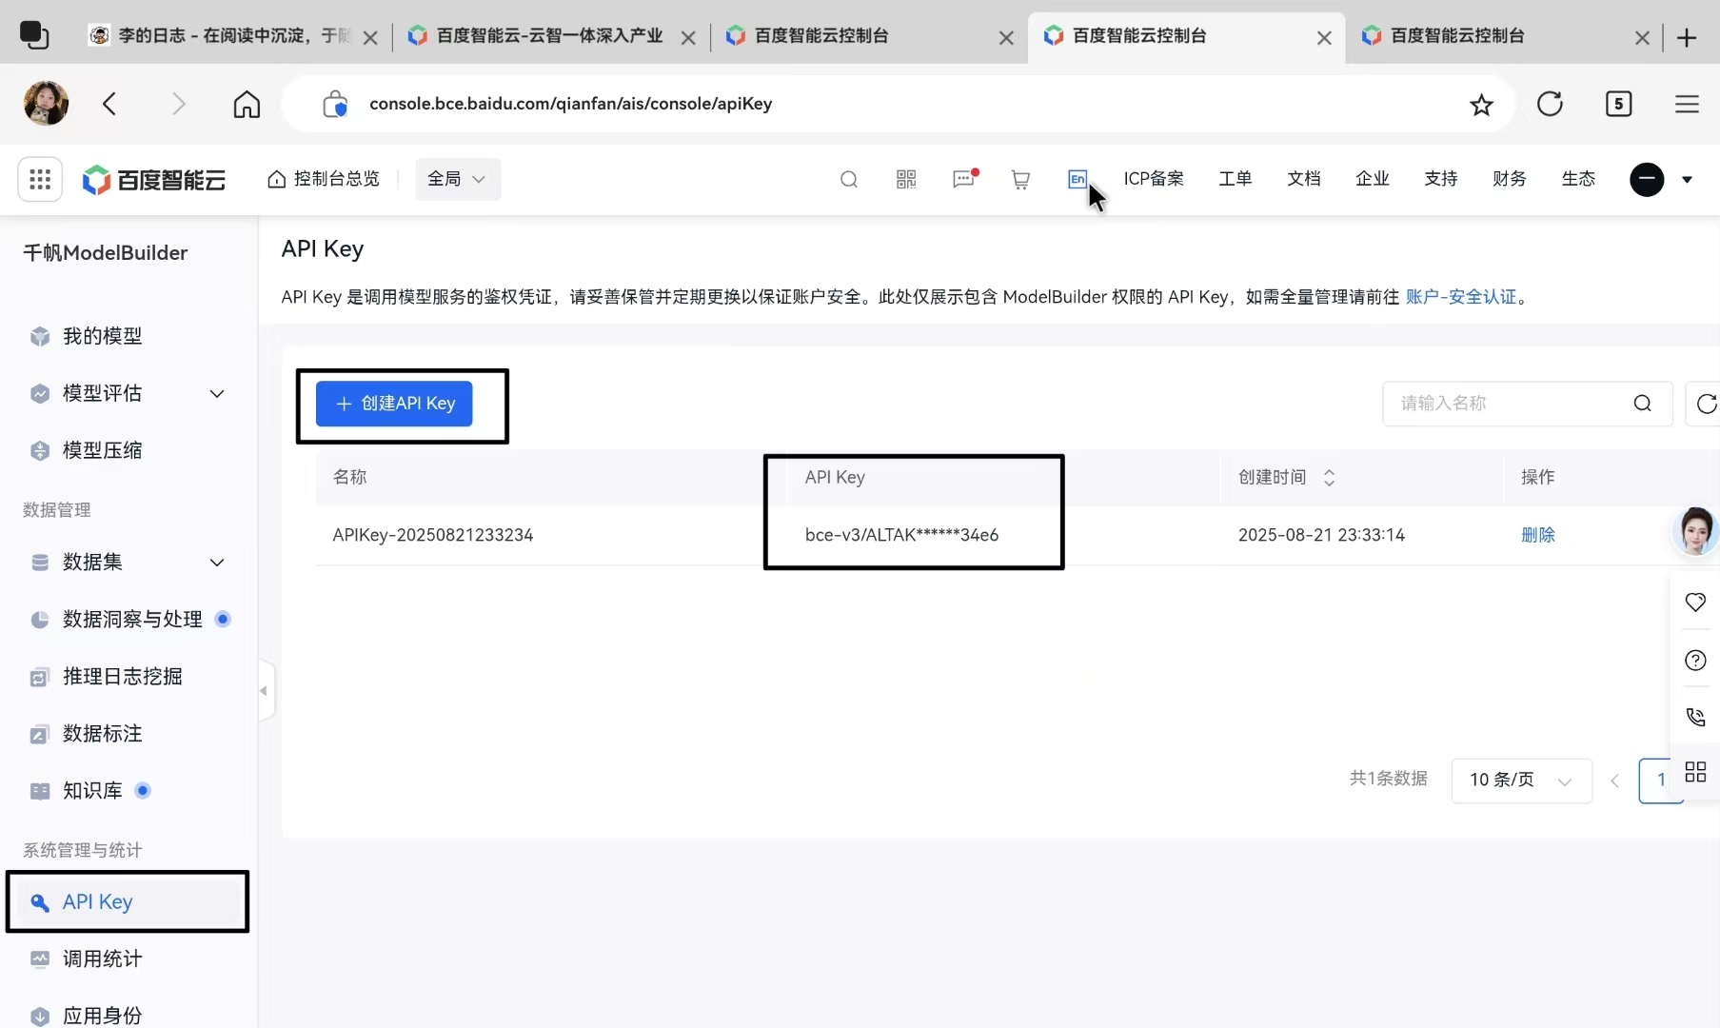
Task: Refresh the API Key list
Action: coord(1705,404)
